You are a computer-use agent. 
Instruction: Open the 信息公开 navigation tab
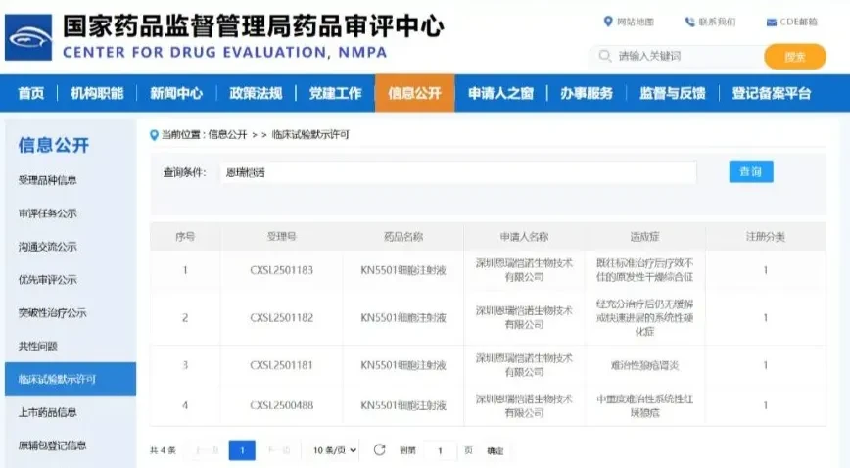pos(414,93)
